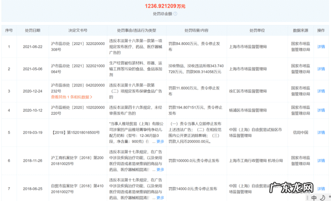Image resolution: width=331 pixels, height=201 pixels.
Task: Expand 更多 in row 6 violation description
Action: [x=160, y=169]
